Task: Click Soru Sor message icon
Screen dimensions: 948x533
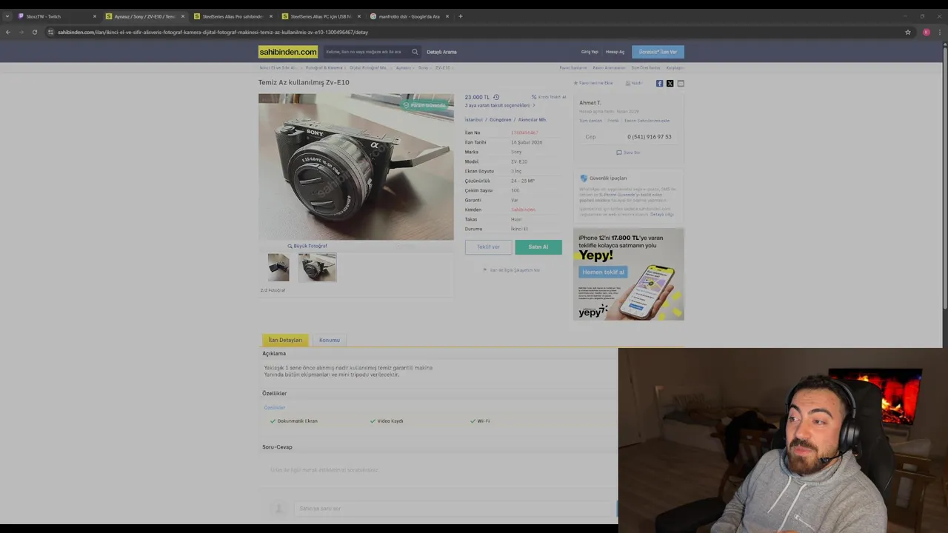Action: [619, 152]
